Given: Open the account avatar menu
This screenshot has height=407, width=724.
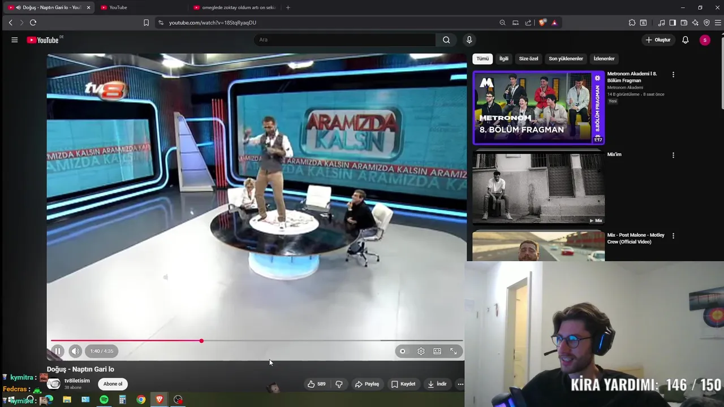Looking at the screenshot, I should (x=705, y=40).
